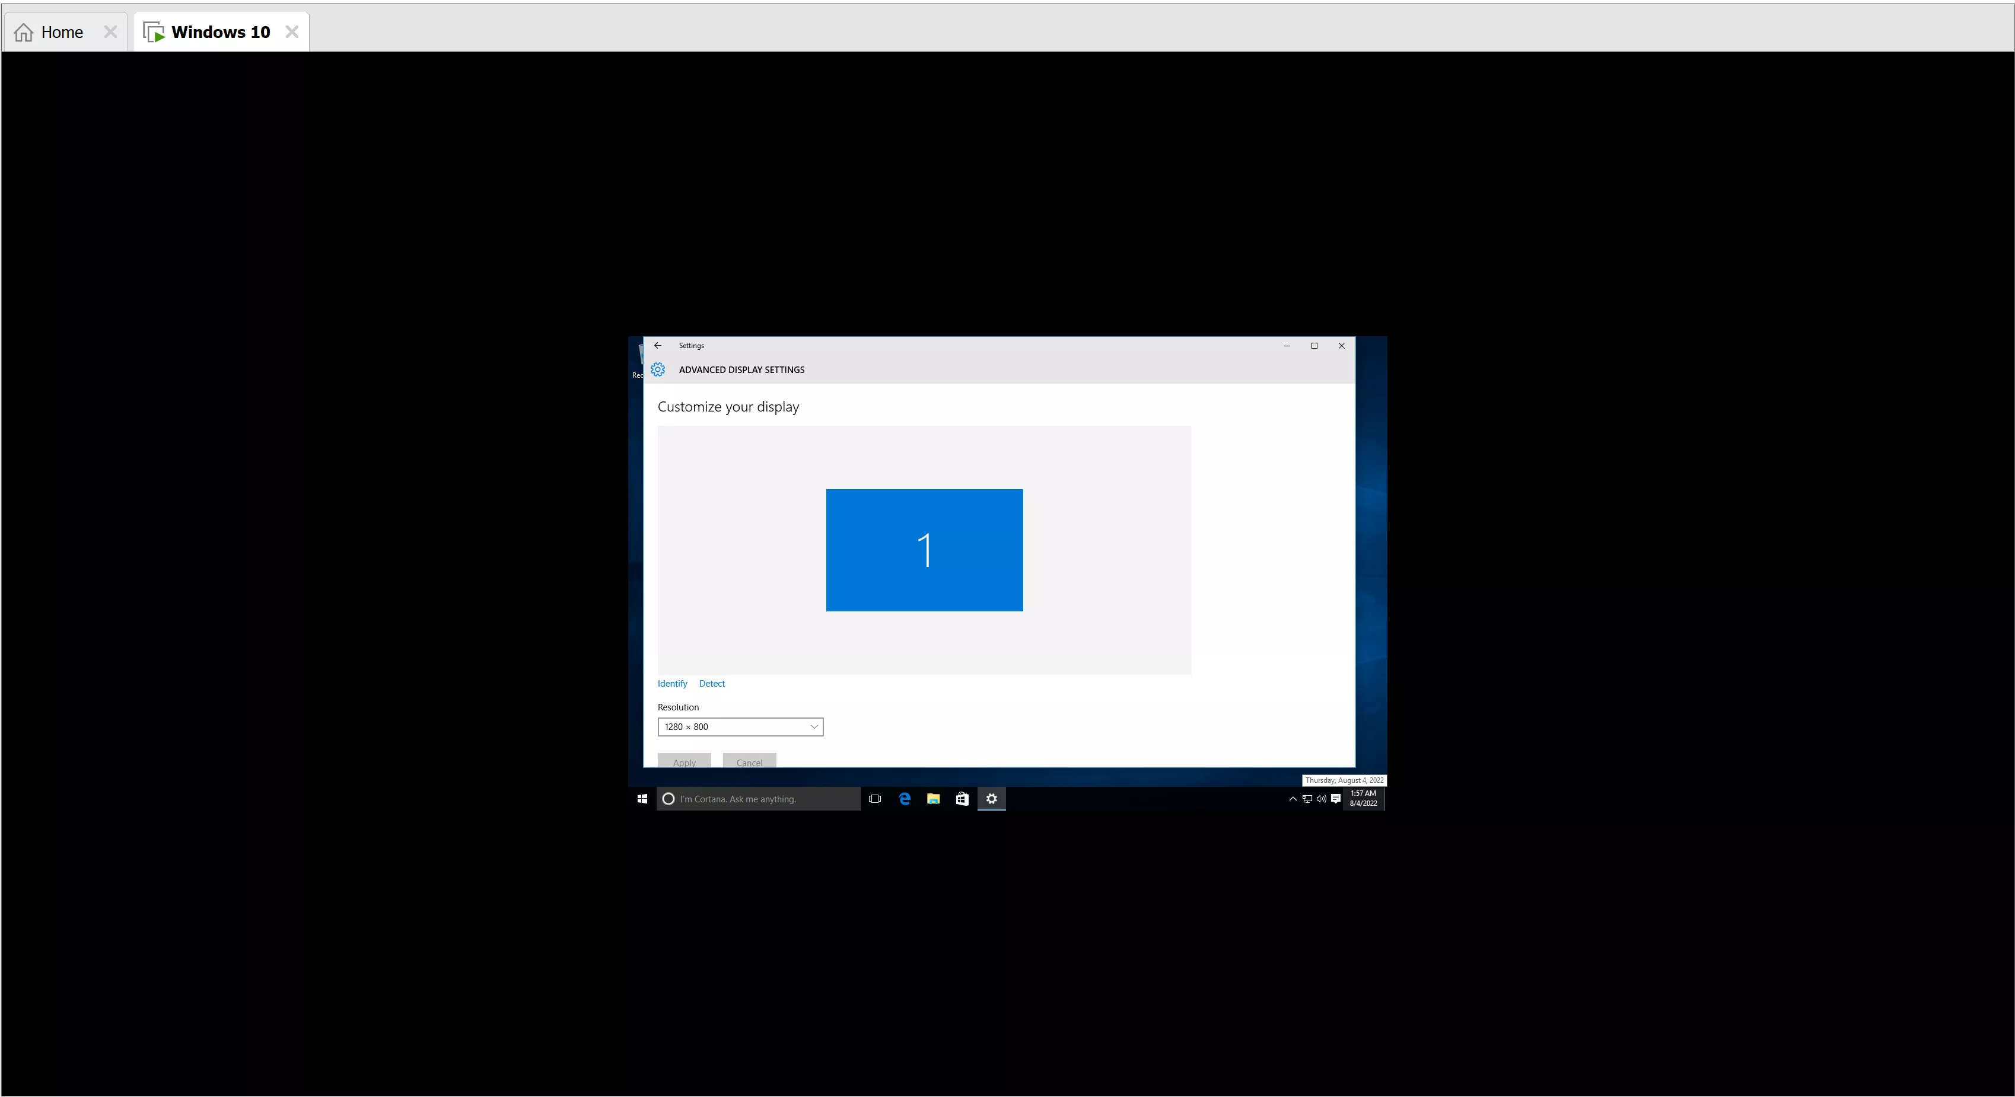This screenshot has width=2015, height=1097.
Task: Close the Home tab
Action: coord(110,32)
